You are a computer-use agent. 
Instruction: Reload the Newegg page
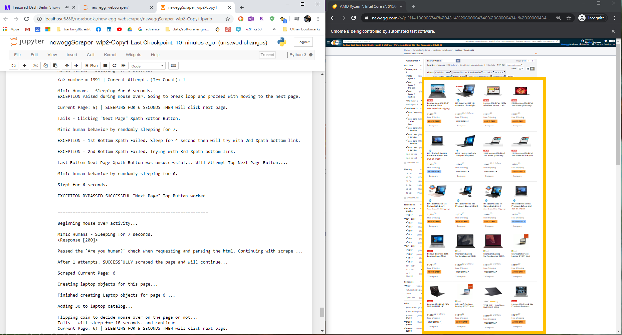[354, 18]
